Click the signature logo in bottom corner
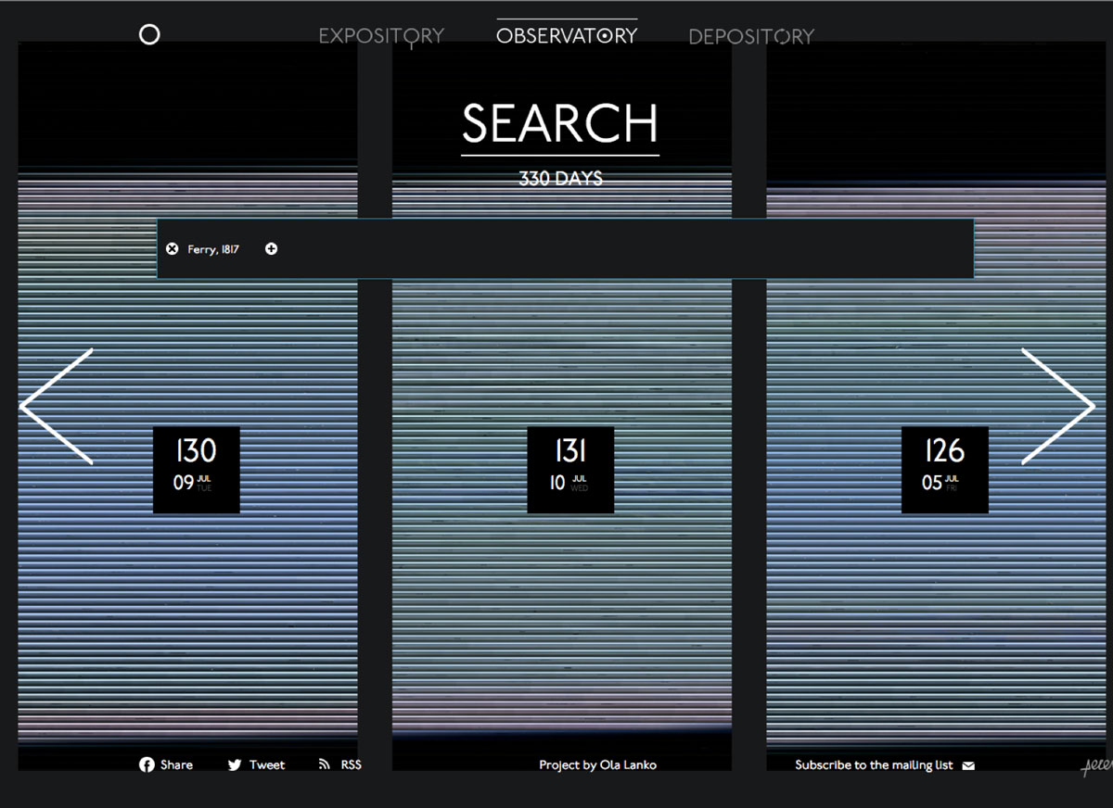The height and width of the screenshot is (808, 1113). [1096, 767]
